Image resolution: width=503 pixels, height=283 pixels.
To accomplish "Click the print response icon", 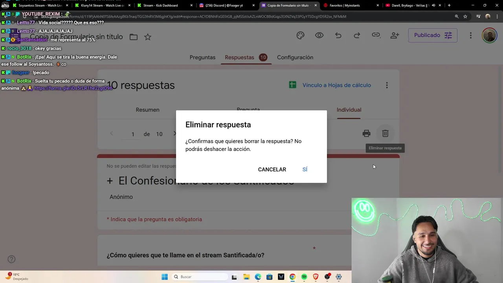I will coord(366,134).
